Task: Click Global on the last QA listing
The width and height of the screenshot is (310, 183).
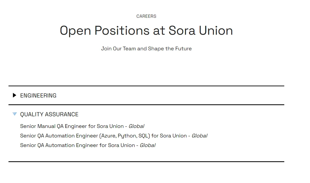Action: click(147, 145)
